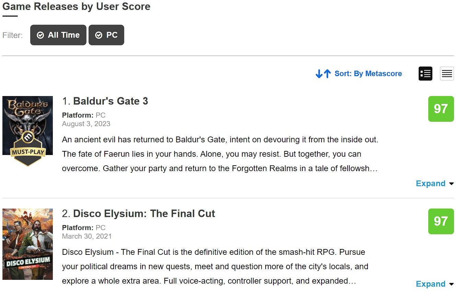Click Baldur's Gate 3 green 97 score box
The height and width of the screenshot is (297, 466).
pos(441,109)
